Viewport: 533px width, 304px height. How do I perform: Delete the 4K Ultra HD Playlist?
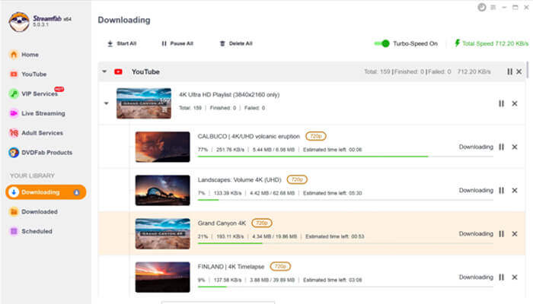(515, 104)
